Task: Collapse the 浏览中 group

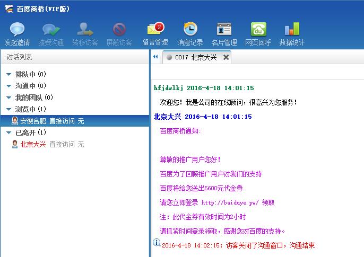Action: point(9,109)
